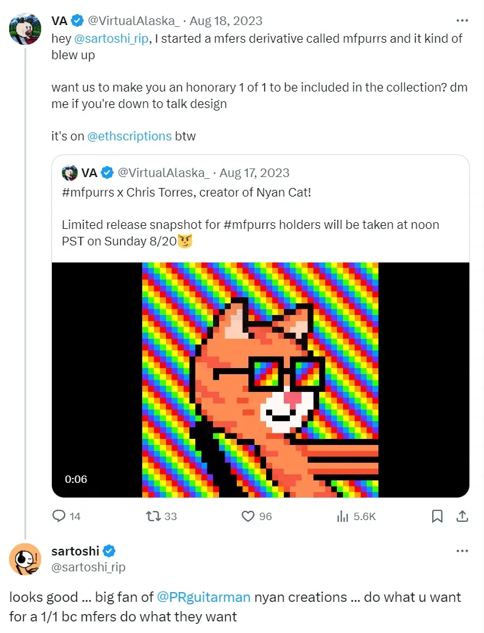This screenshot has height=633, width=484.
Task: Click the Aug 18, 2023 timestamp
Action: 226,21
